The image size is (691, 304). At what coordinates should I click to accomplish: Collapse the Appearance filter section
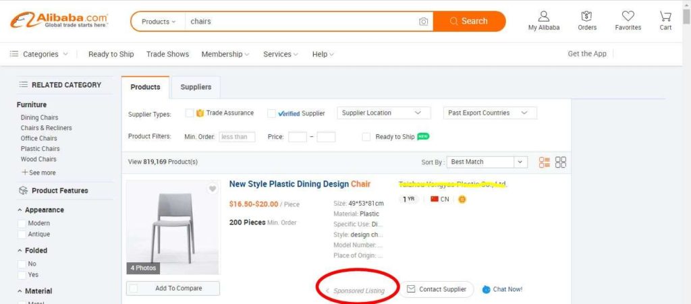[x=20, y=210]
